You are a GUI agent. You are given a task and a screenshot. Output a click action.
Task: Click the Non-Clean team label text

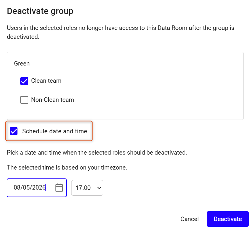pos(52,100)
